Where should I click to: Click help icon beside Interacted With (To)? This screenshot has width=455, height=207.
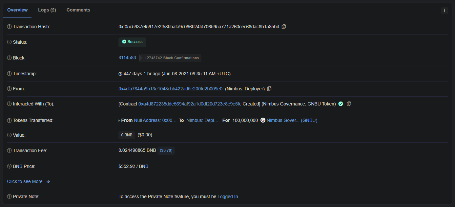point(10,104)
